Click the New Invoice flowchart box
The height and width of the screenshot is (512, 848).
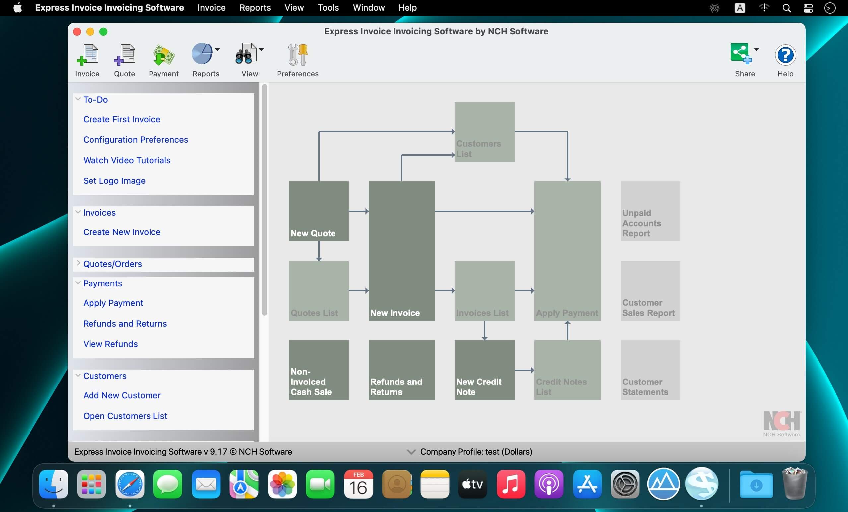(402, 251)
